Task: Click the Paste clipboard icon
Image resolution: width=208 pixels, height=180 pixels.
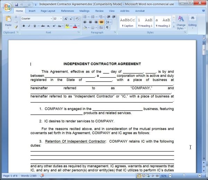Action: coord(8,19)
